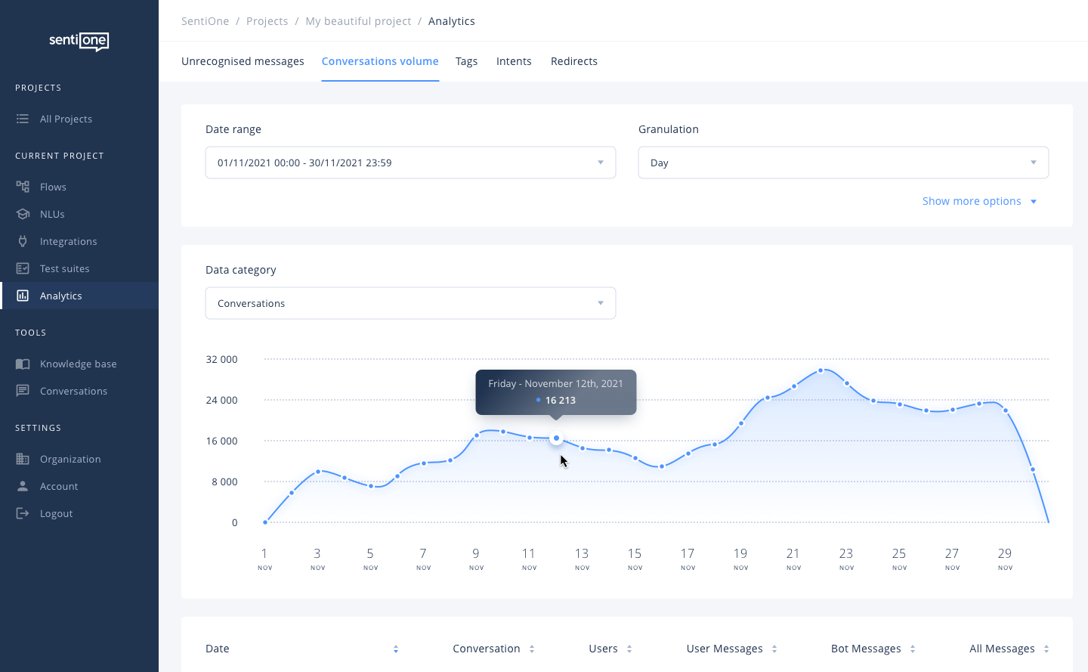
Task: Sort table by Date column arrows
Action: (x=396, y=649)
